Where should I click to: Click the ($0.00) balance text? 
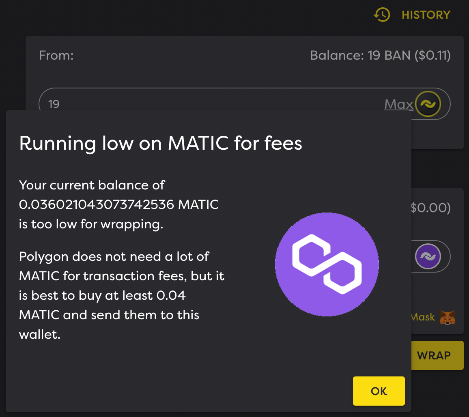(431, 208)
